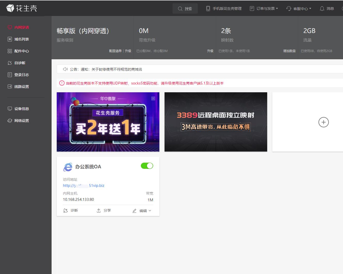
Task: Click the 手机版花生壳管理 phone icon
Action: 208,9
